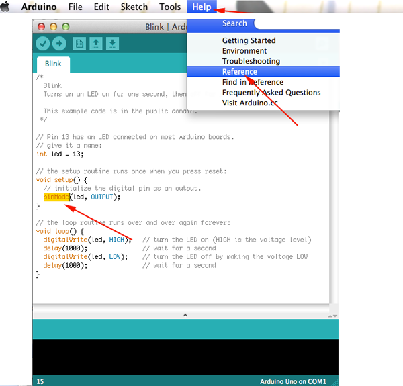Image resolution: width=403 pixels, height=386 pixels.
Task: Minimize window with yellow button
Action: pyautogui.click(x=54, y=26)
